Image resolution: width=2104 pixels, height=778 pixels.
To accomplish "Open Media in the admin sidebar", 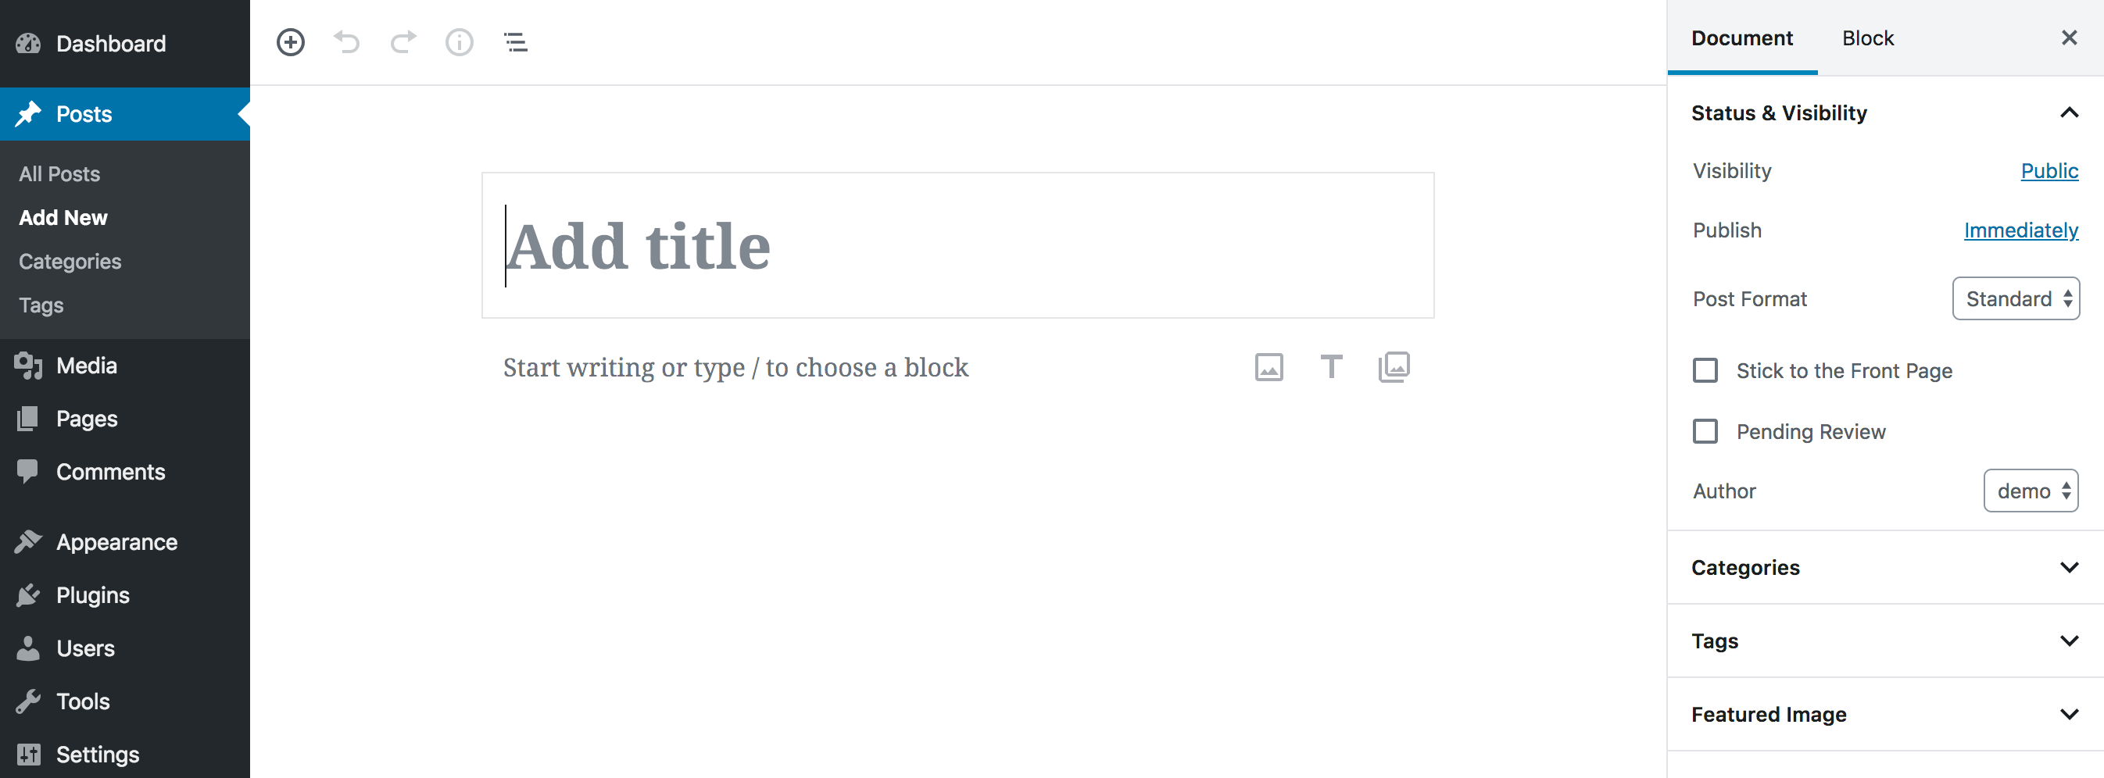I will [x=87, y=366].
